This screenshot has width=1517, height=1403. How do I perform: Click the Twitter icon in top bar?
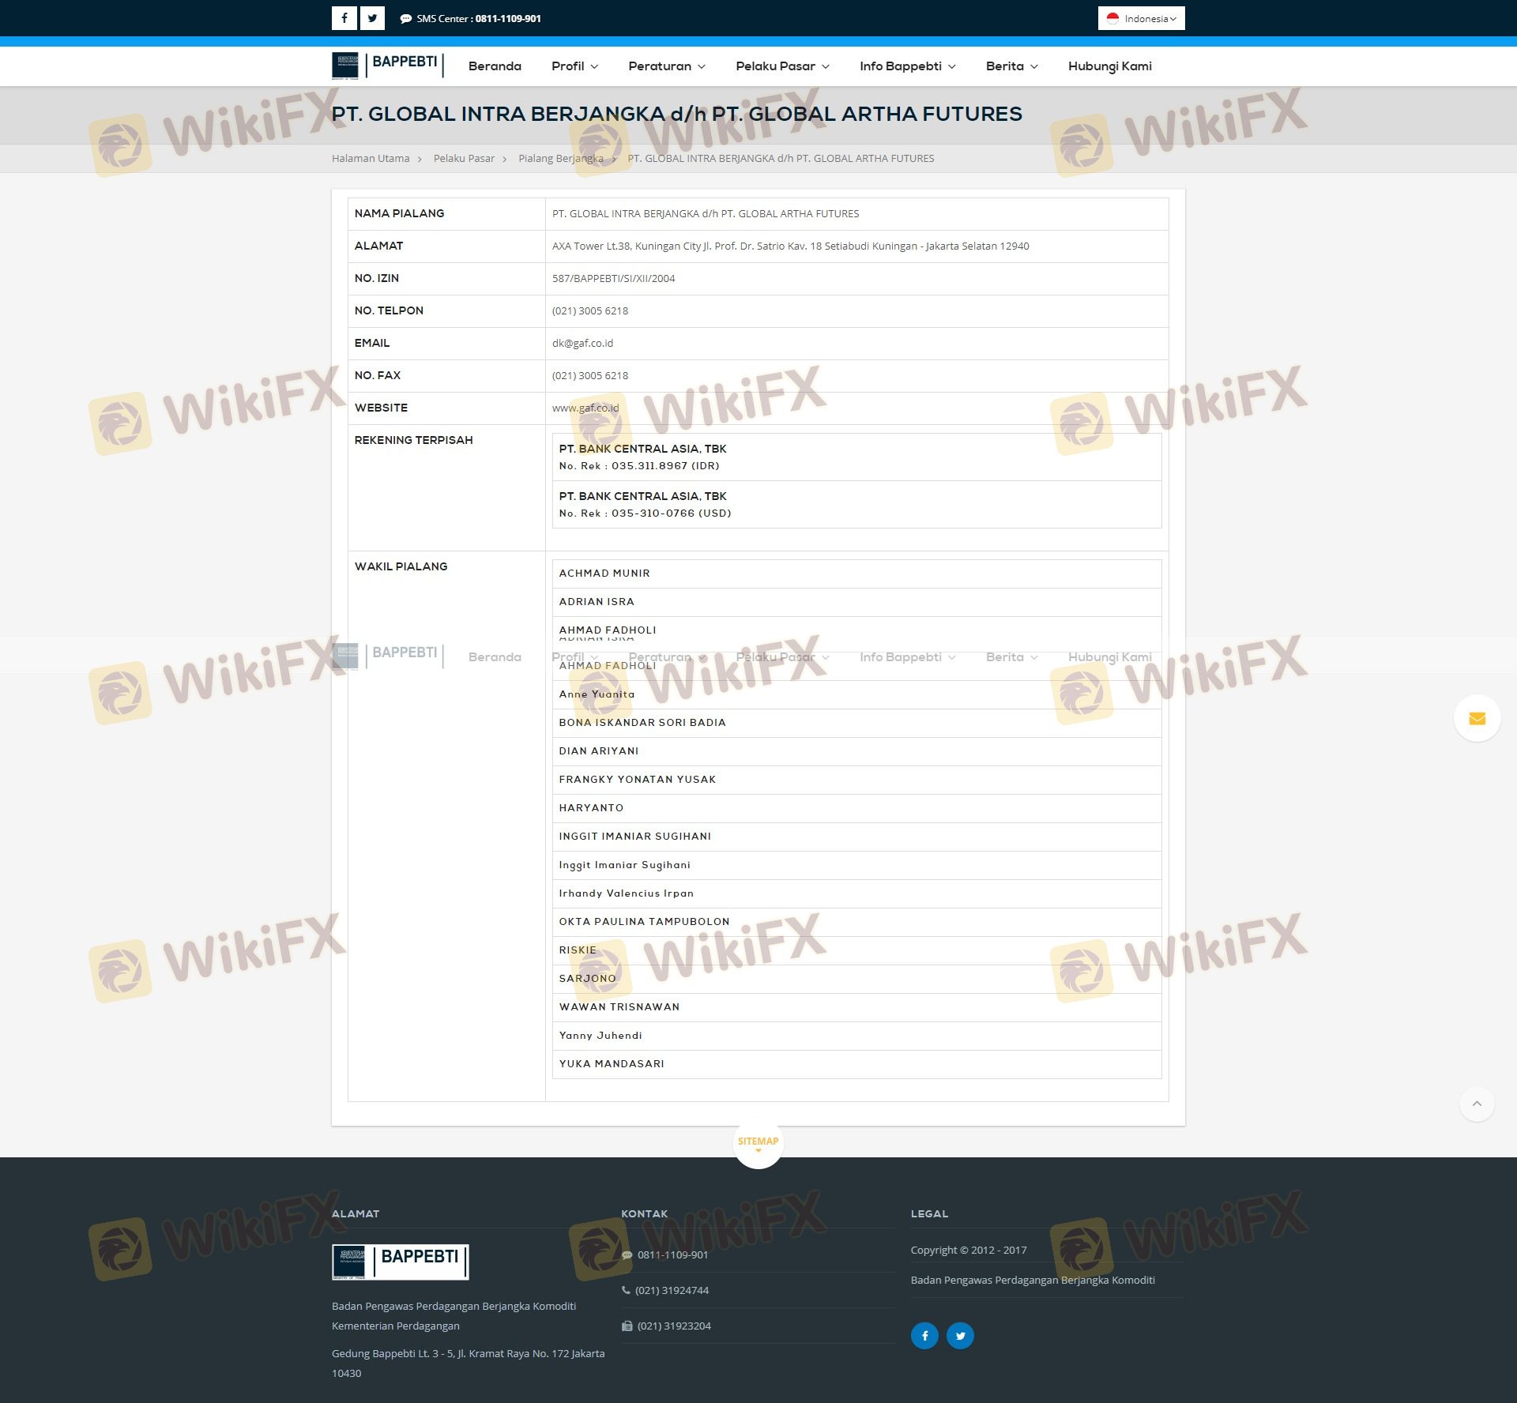[372, 18]
